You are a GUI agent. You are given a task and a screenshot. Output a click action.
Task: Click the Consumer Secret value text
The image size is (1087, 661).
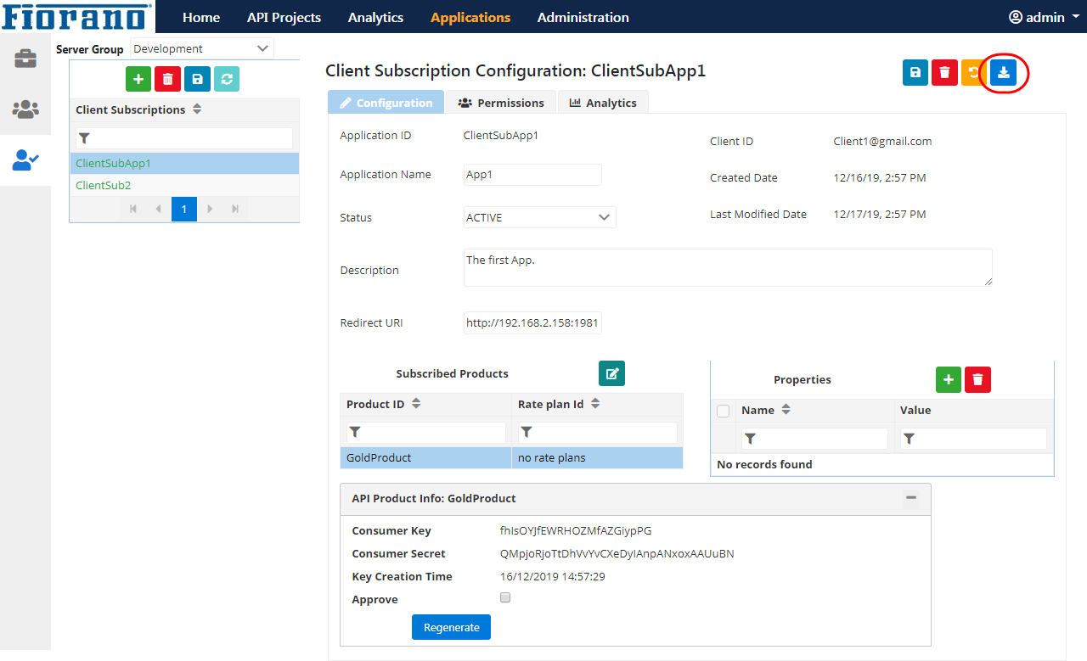click(x=617, y=553)
